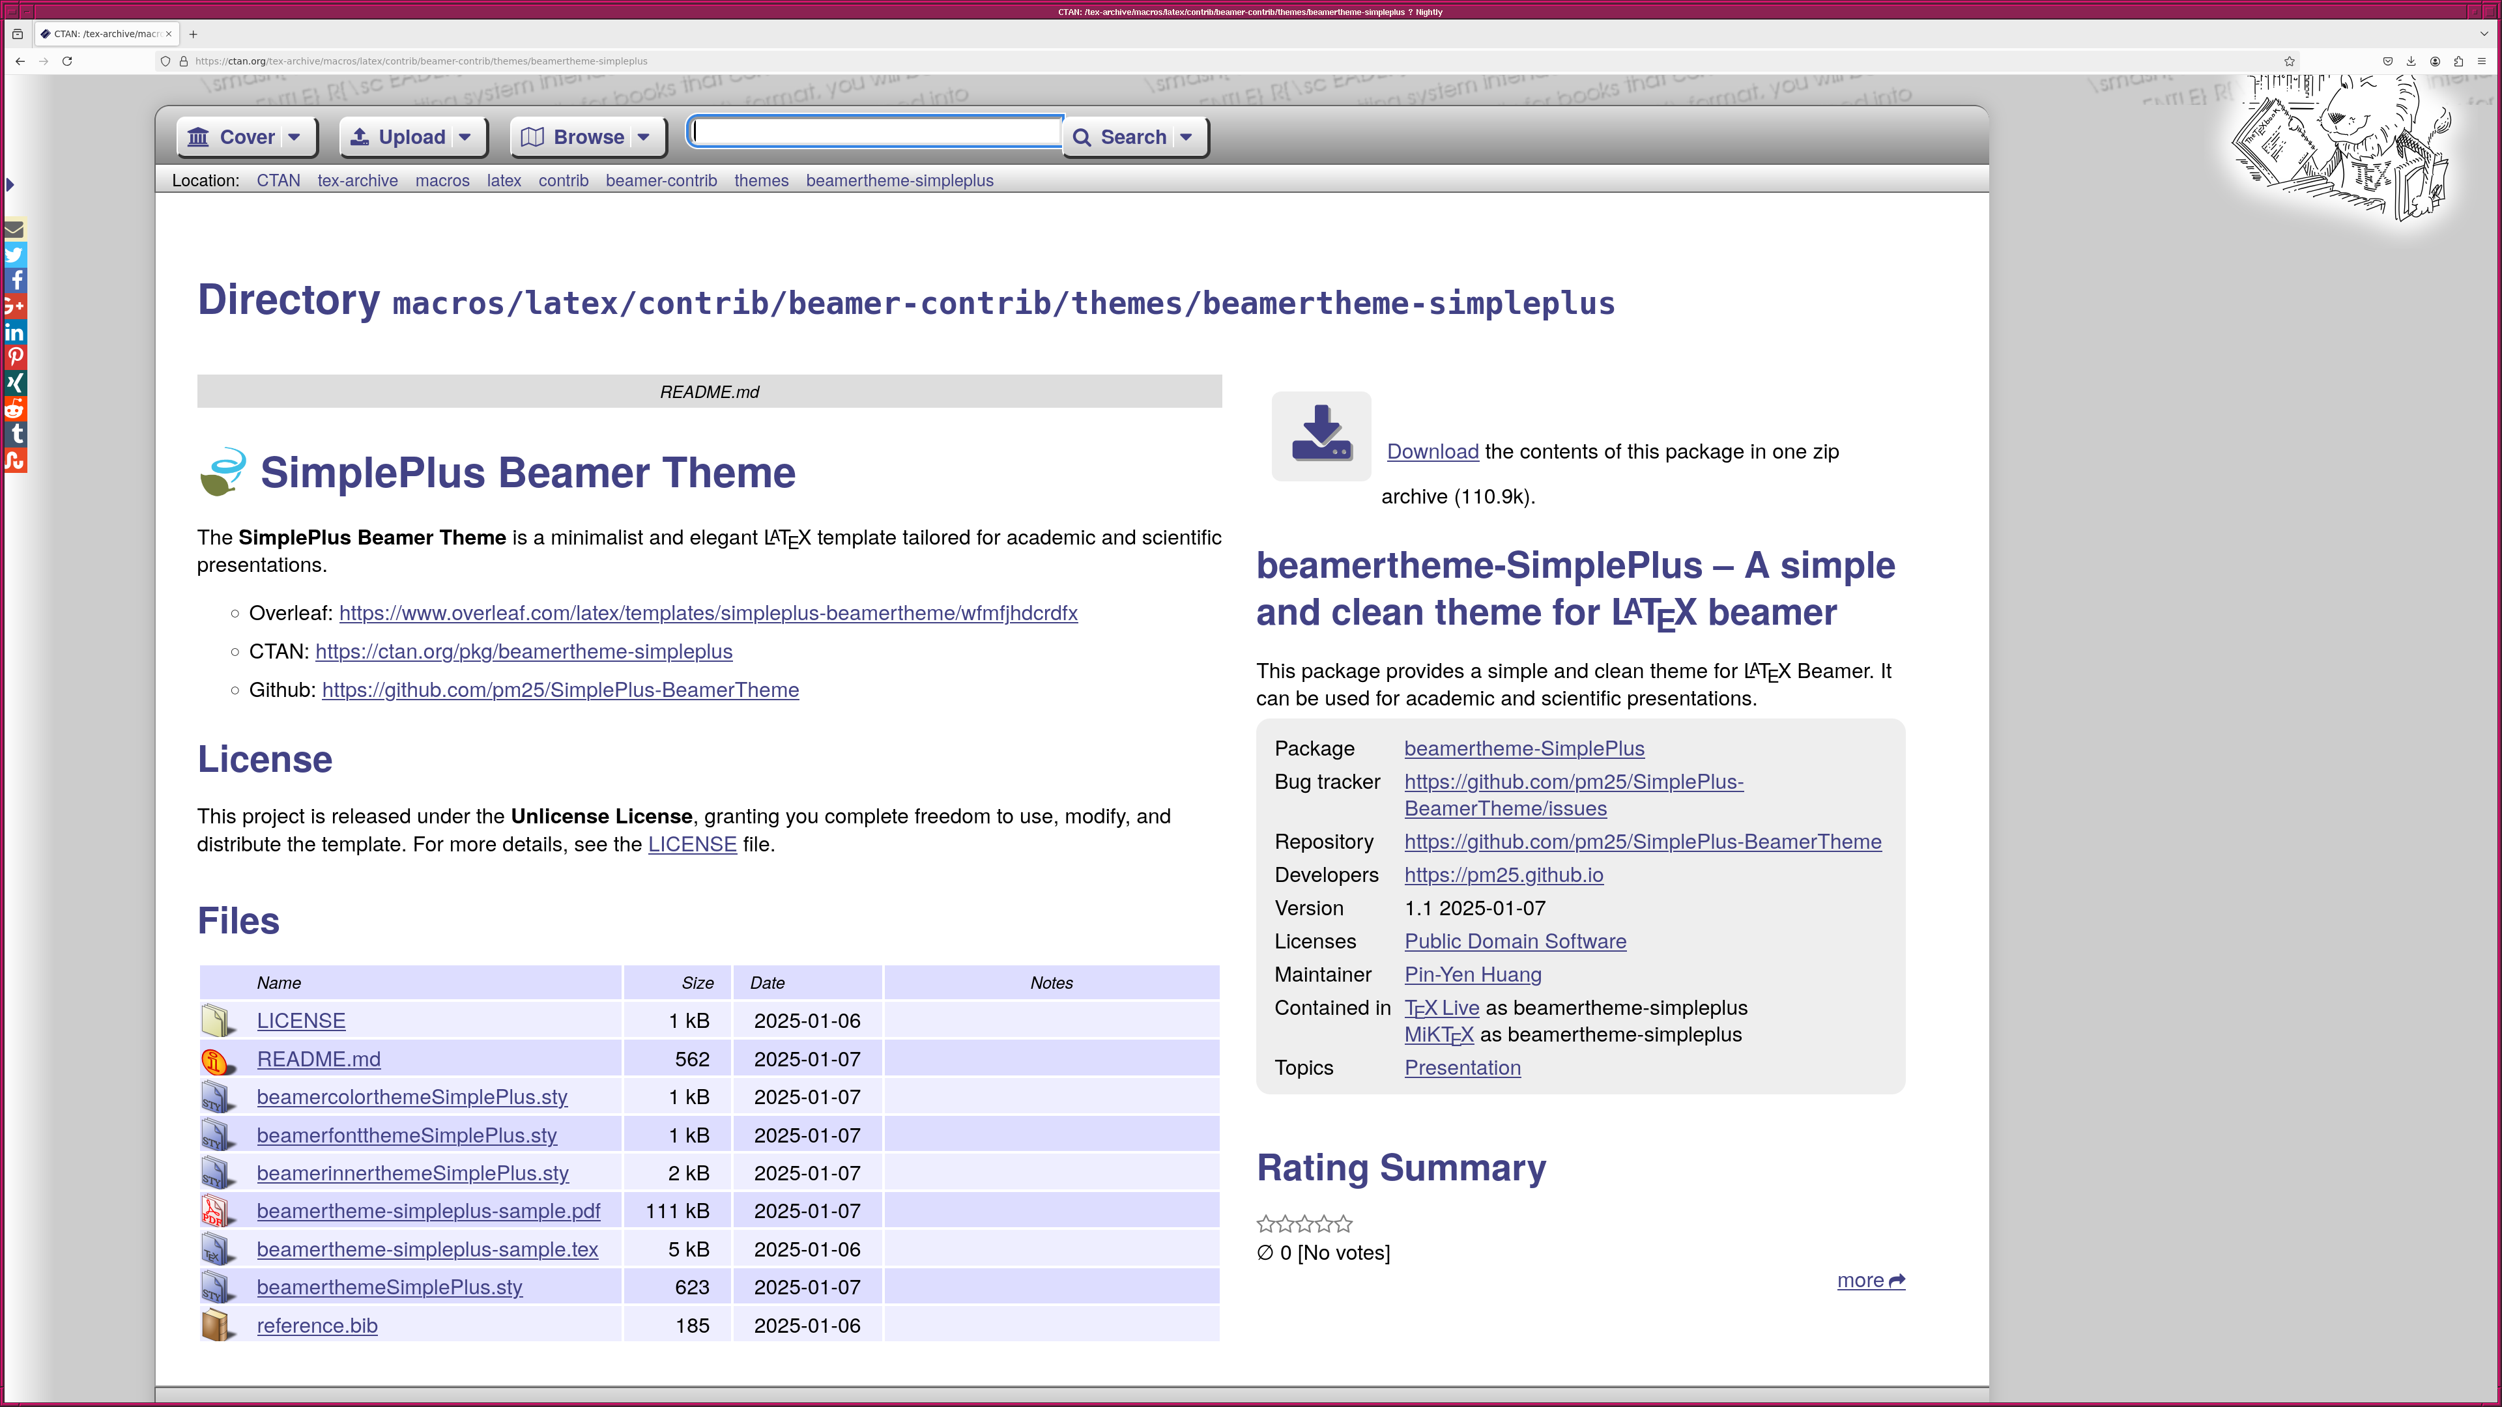Share page via LinkedIn icon
Viewport: 2502px width, 1407px height.
click(x=14, y=332)
